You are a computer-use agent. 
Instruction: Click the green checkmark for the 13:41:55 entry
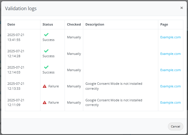(46, 35)
